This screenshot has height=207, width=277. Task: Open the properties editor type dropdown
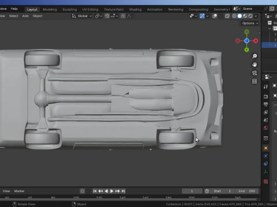[268, 77]
